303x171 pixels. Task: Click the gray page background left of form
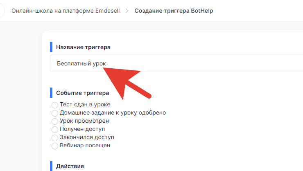pyautogui.click(x=20, y=97)
